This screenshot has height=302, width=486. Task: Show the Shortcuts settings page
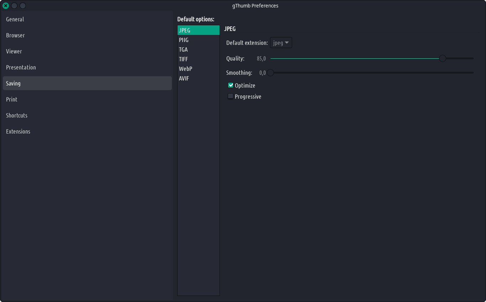[87, 115]
